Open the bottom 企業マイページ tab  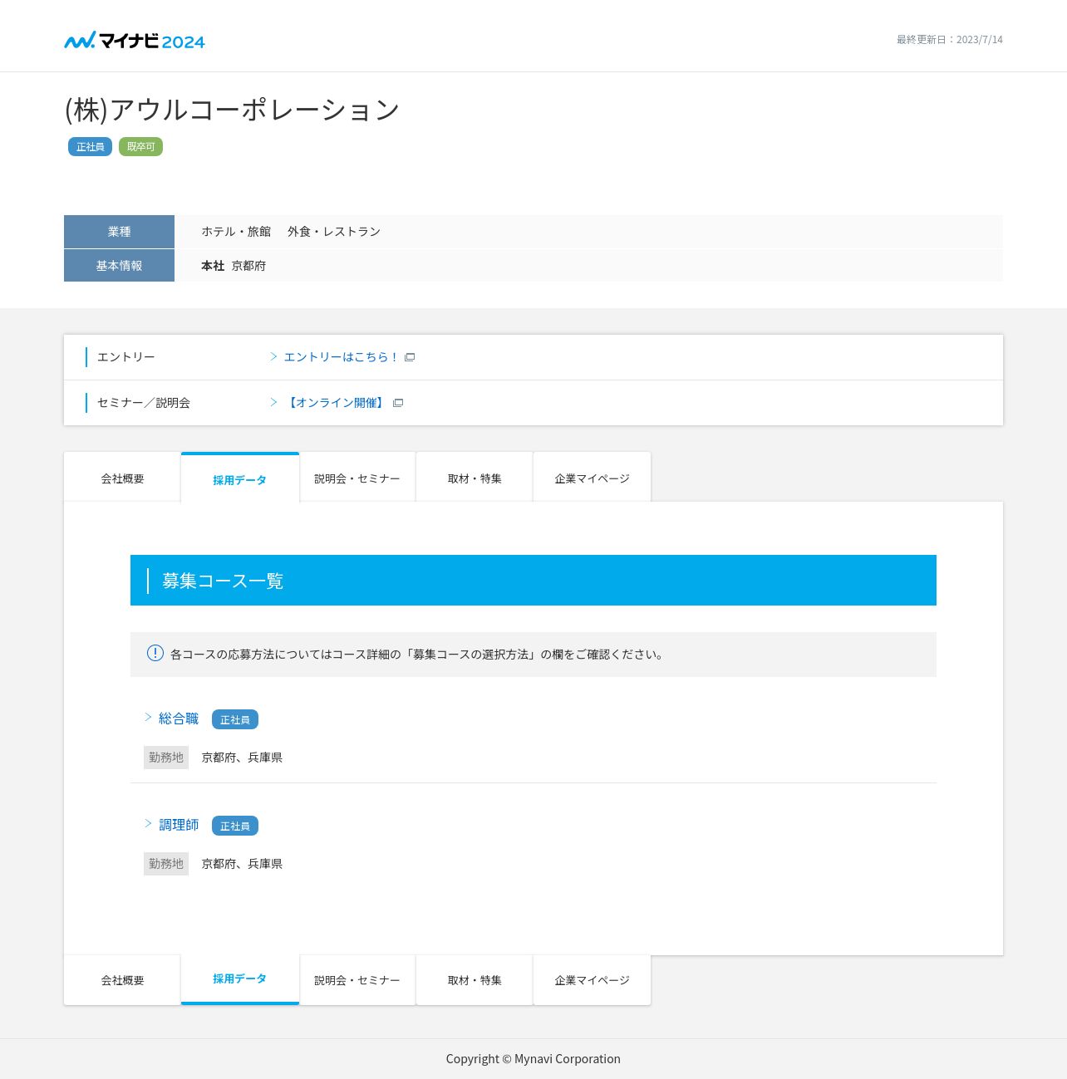tap(593, 980)
